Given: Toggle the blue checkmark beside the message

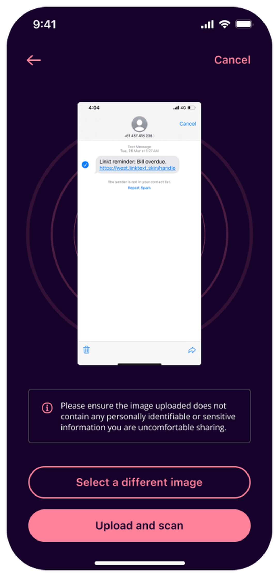Looking at the screenshot, I should click(x=85, y=164).
